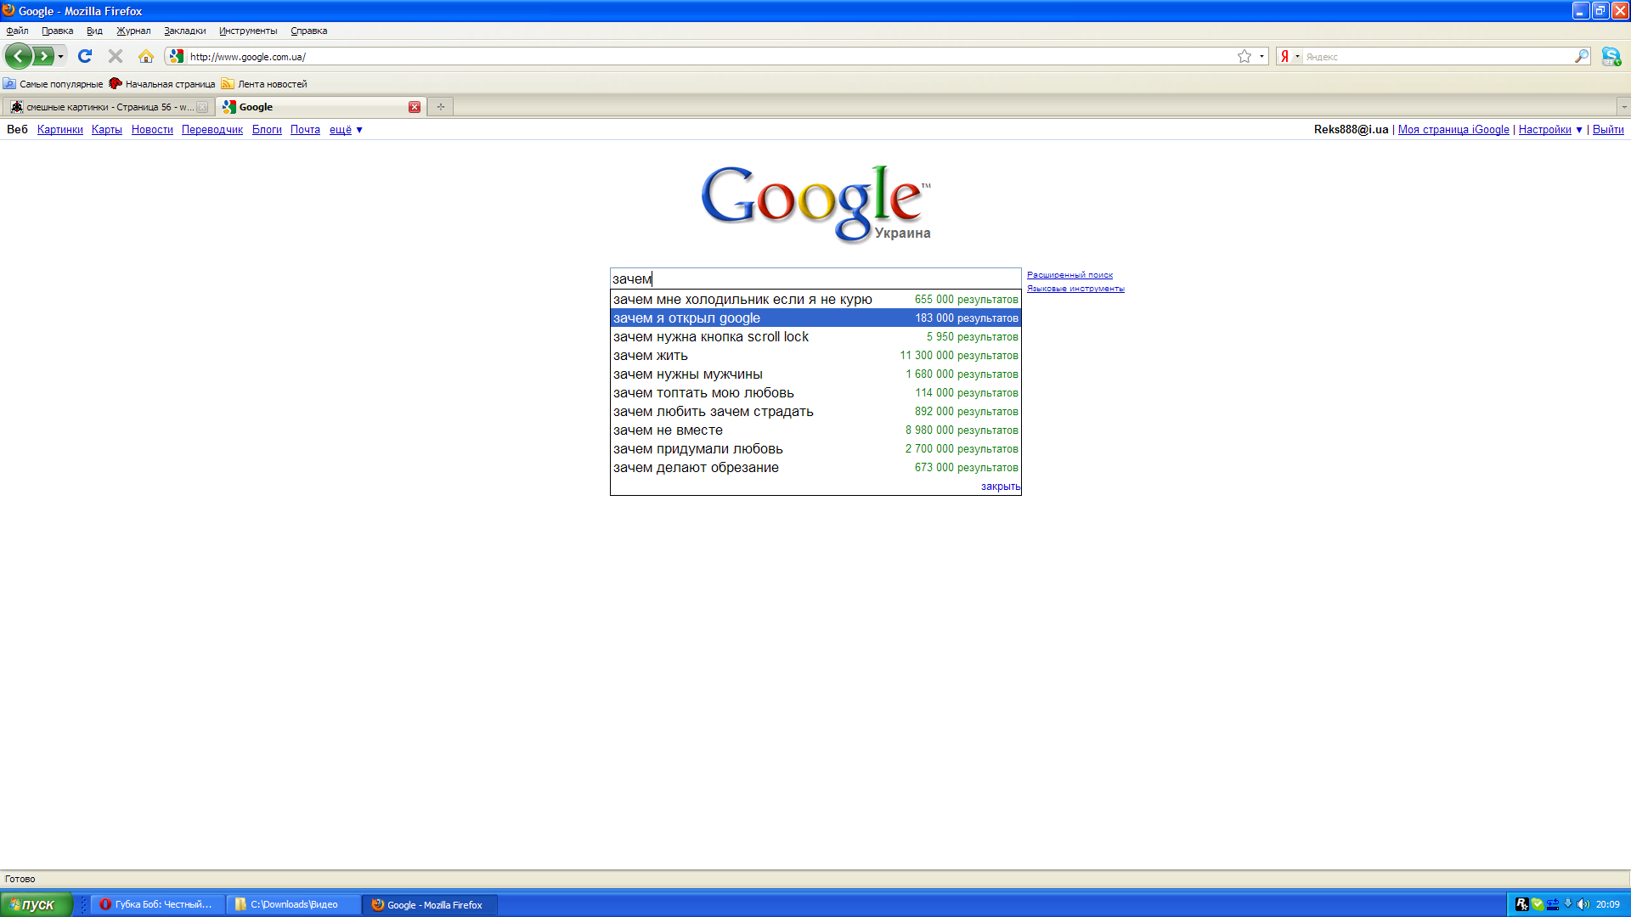1631x917 pixels.
Task: Open the Расширенный поиск link
Action: pos(1069,275)
